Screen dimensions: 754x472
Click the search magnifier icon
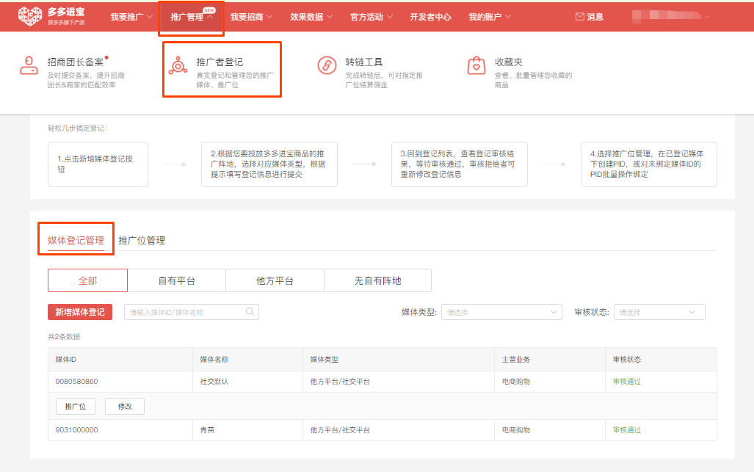251,312
